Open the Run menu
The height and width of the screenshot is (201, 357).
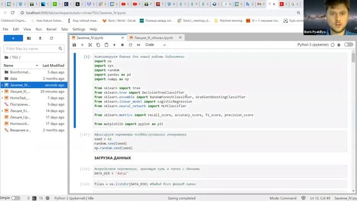click(38, 29)
